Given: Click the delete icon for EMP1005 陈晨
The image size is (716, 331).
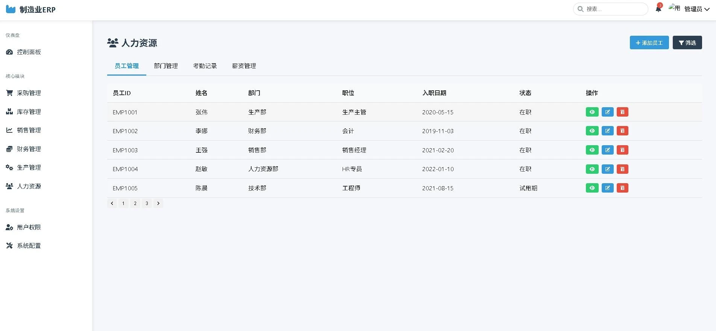Looking at the screenshot, I should point(622,188).
